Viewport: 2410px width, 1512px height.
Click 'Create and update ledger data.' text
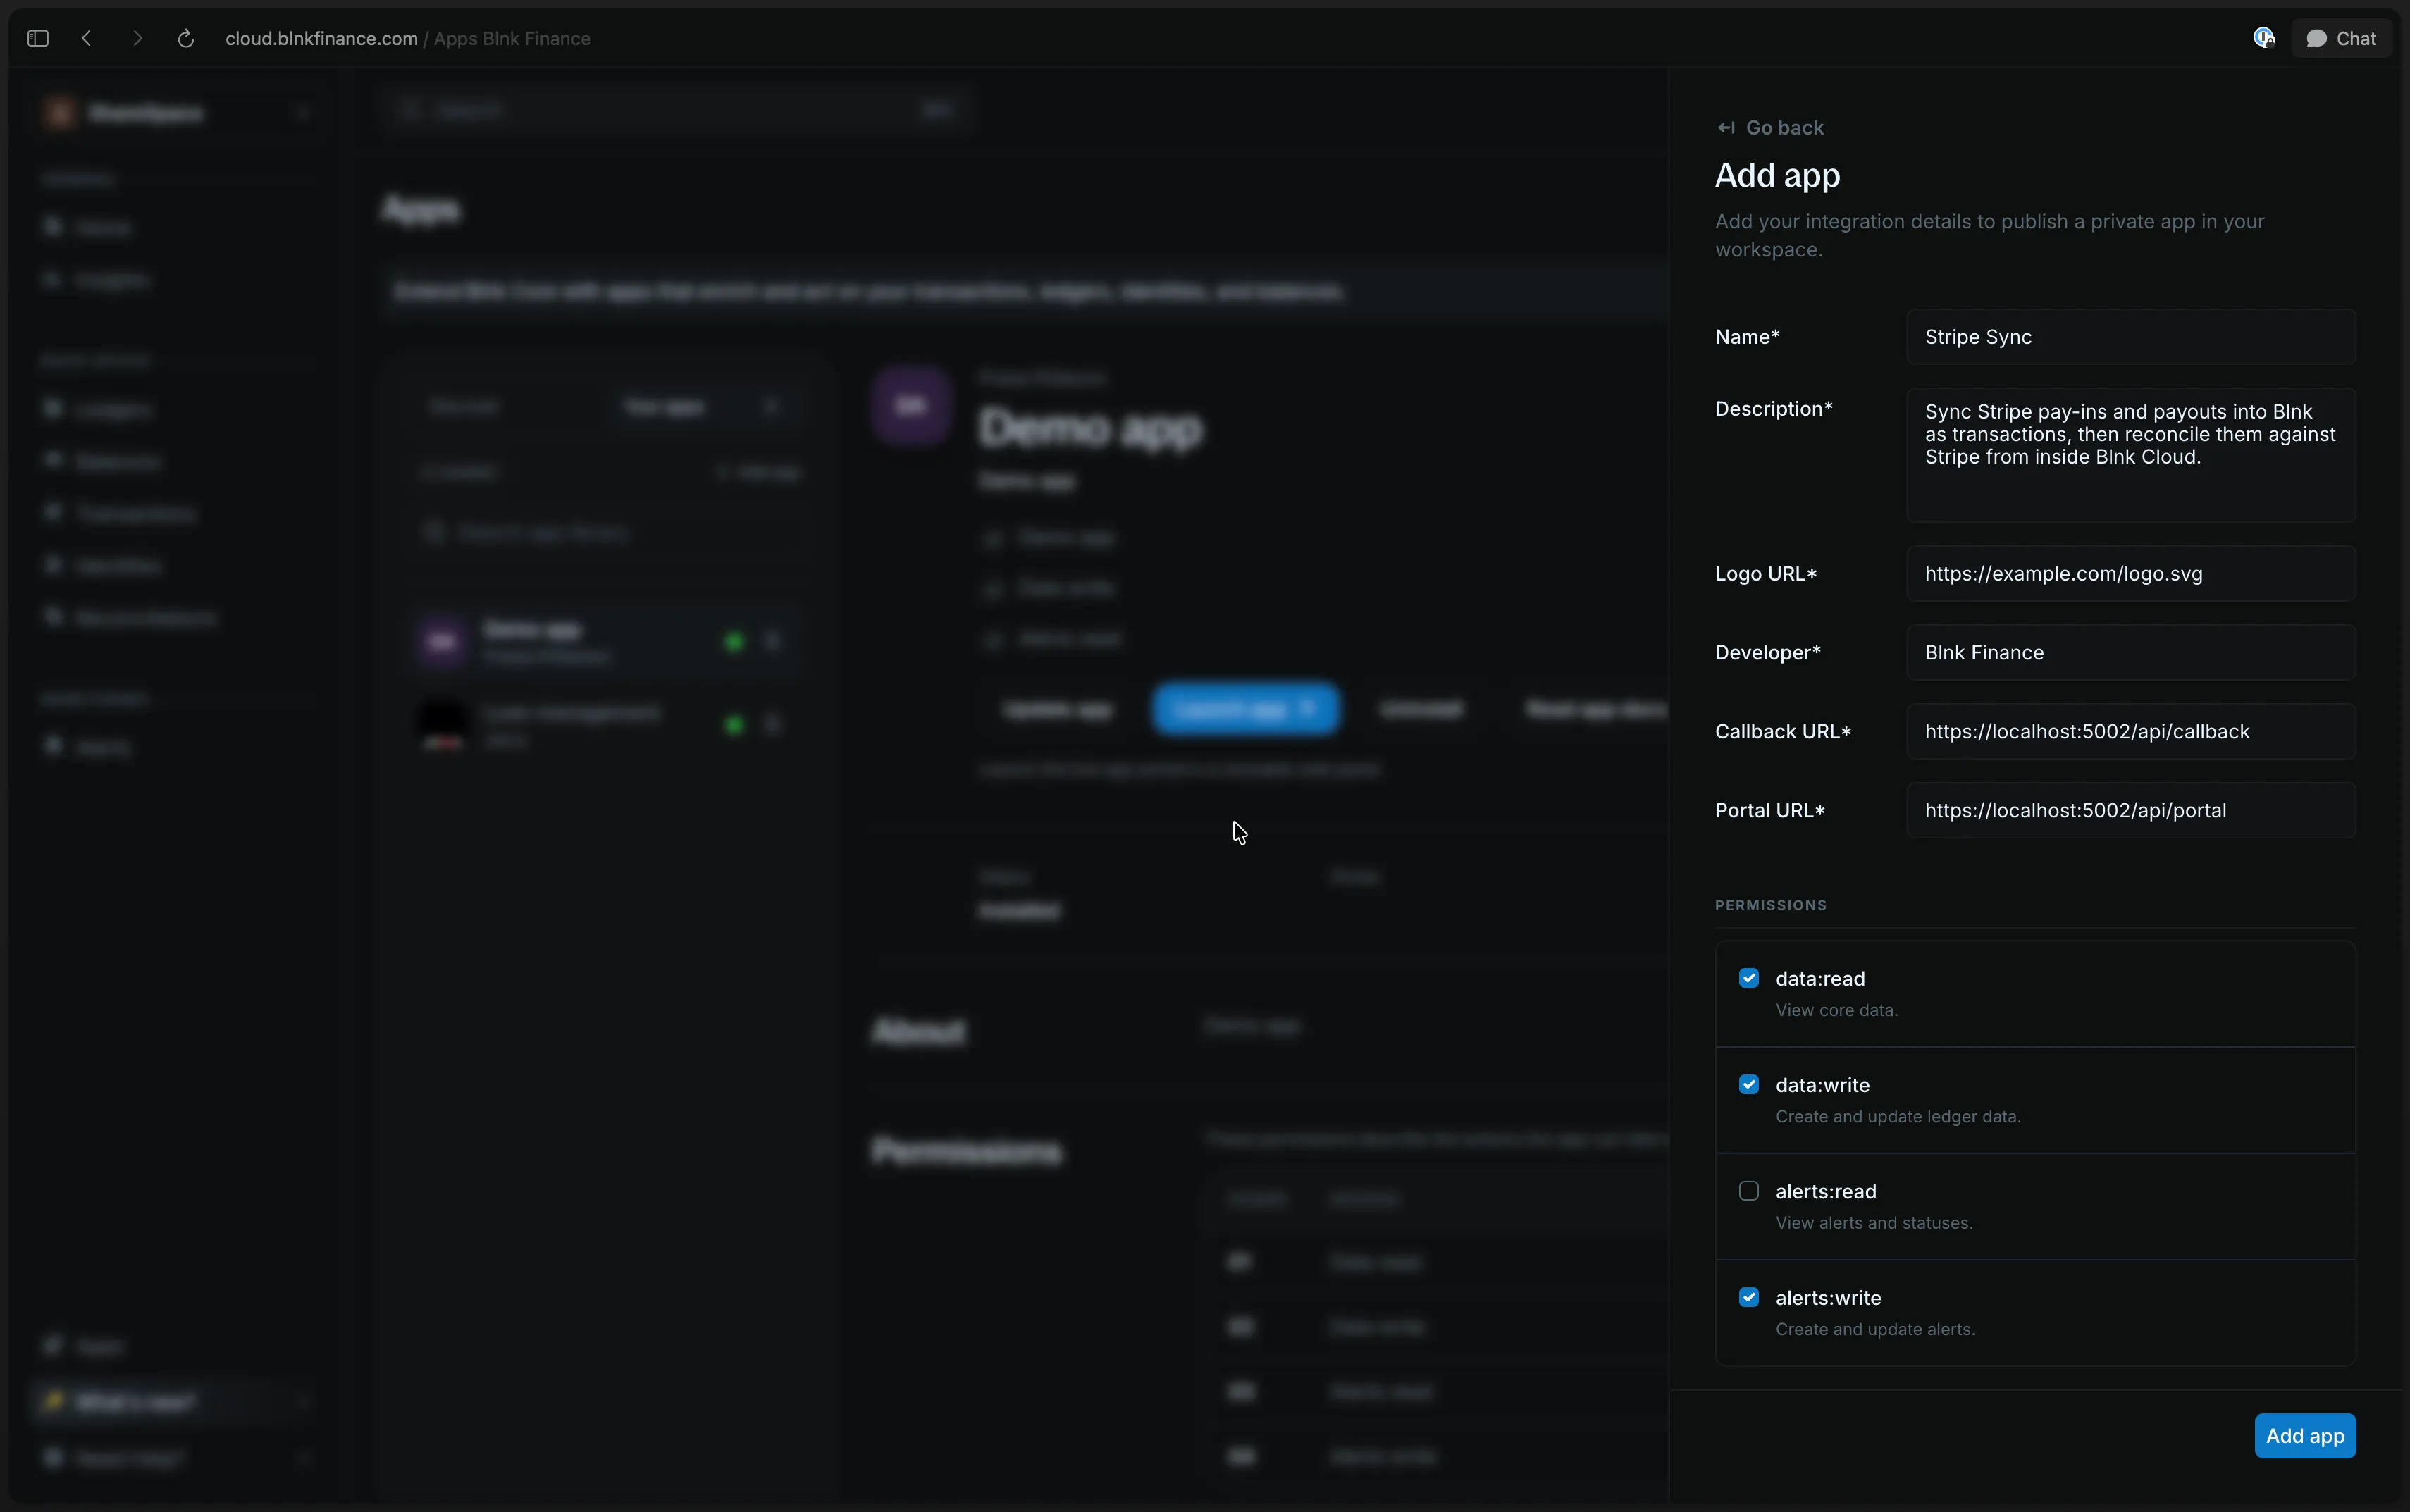click(1898, 1117)
